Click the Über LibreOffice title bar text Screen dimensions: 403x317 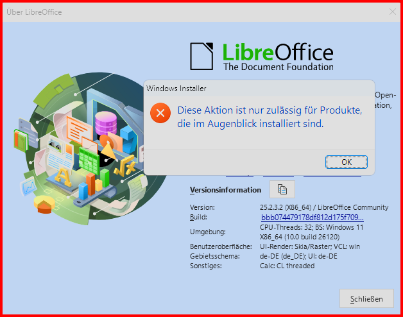34,12
